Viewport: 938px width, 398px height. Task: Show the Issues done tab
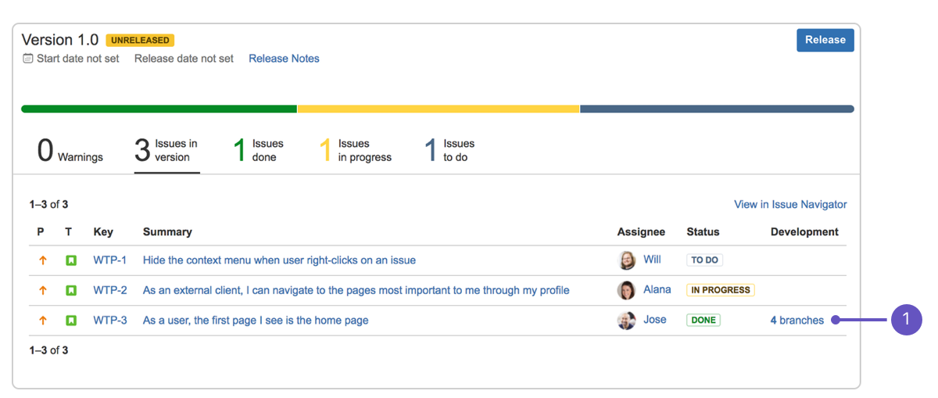tap(259, 150)
